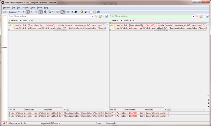Image resolution: width=211 pixels, height=126 pixels.
Task: Click left pane copy-right yellow gutter arrow
Action: coord(10,25)
